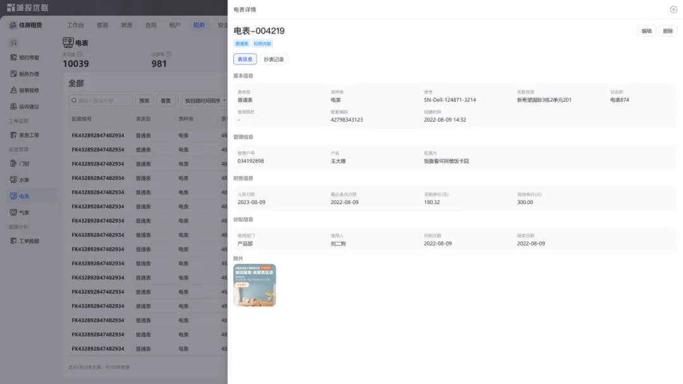Open 工单数据 analytics page
The image size is (683, 384).
[28, 241]
